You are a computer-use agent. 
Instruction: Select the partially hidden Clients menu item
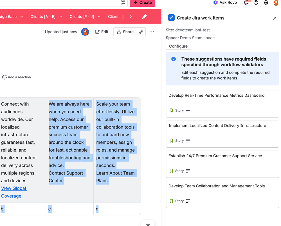[x=116, y=17]
